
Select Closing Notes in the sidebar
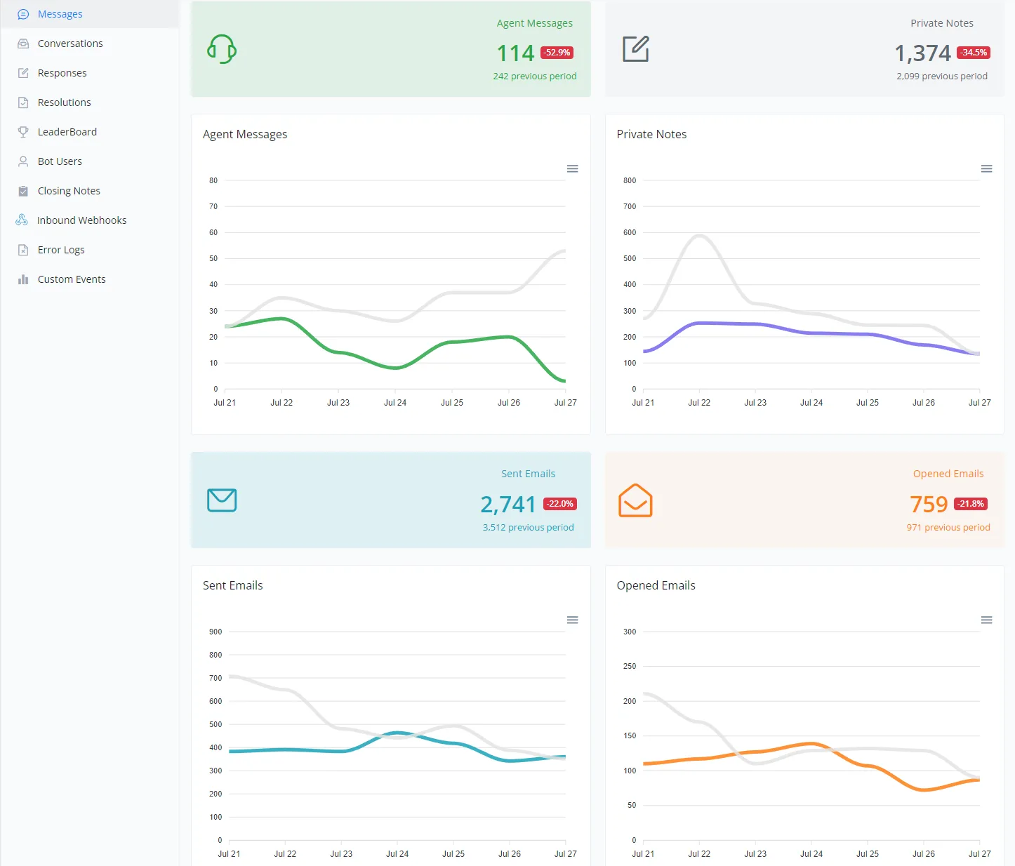tap(69, 191)
